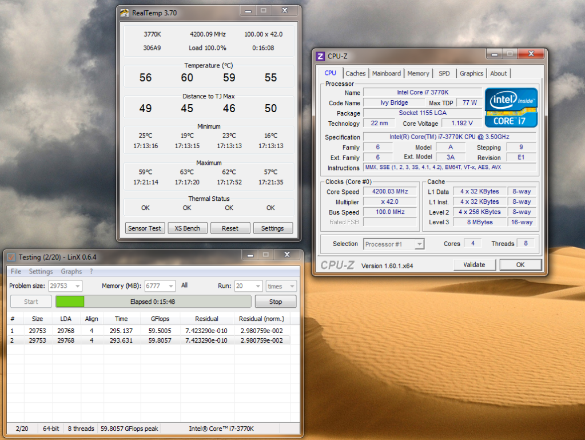Click the greyed Start button in LinX

(31, 302)
